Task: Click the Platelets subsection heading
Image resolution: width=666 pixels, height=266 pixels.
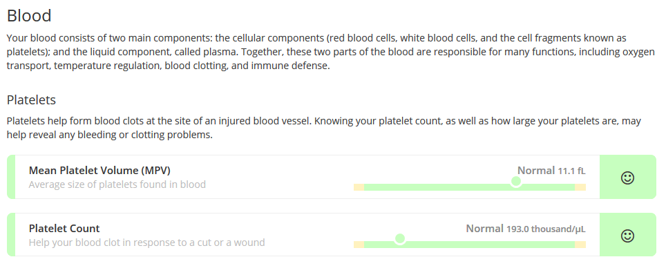Action: [x=31, y=100]
